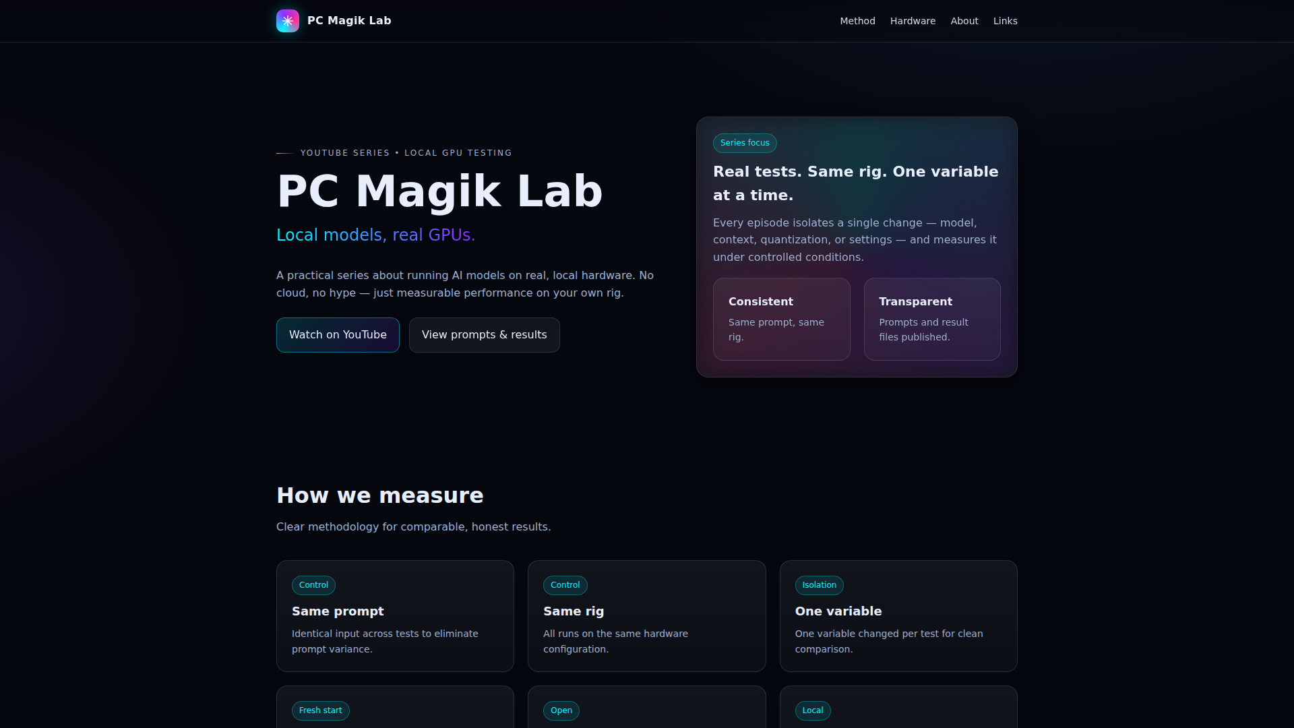The width and height of the screenshot is (1294, 728).
Task: Click the Local badge
Action: [813, 710]
